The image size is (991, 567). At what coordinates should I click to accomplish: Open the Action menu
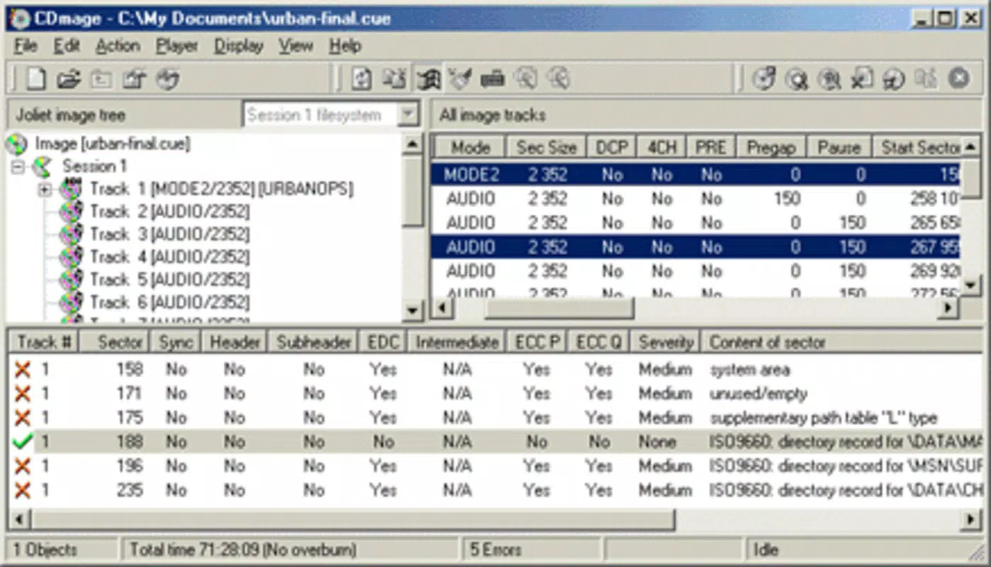[118, 46]
